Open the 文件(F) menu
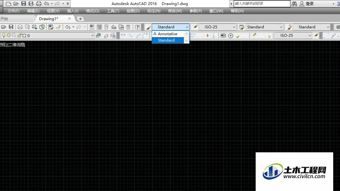This screenshot has width=340, height=191. (x=13, y=11)
